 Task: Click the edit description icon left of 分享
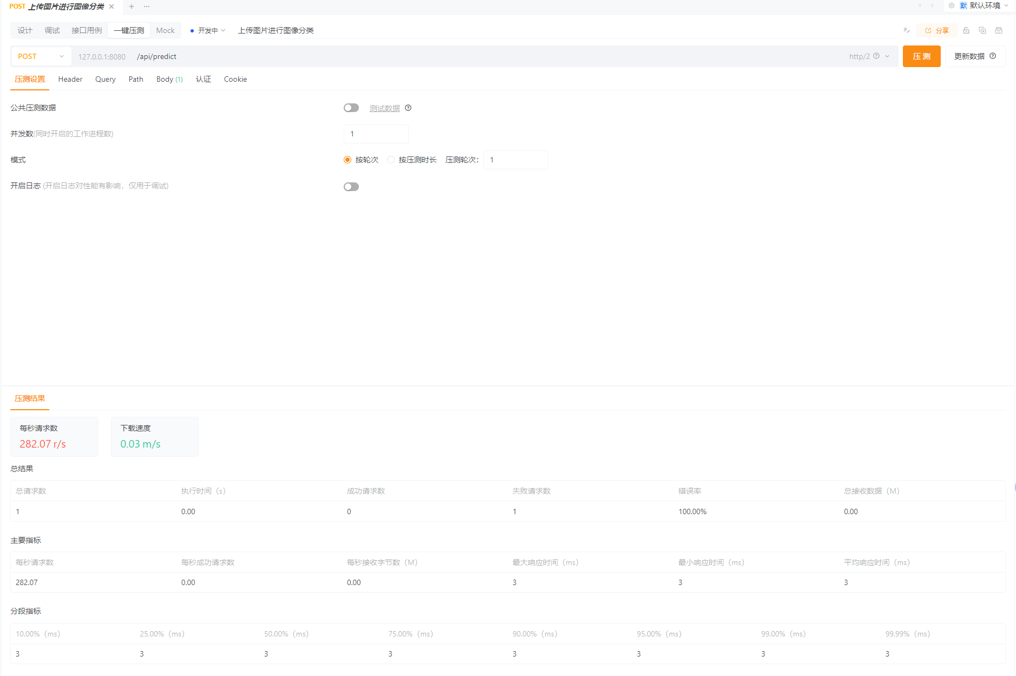pos(907,30)
